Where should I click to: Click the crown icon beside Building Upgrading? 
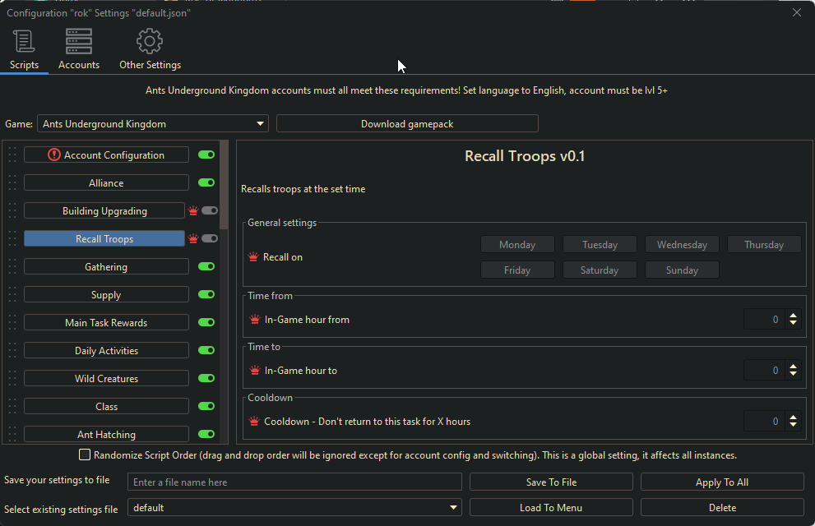click(x=193, y=211)
